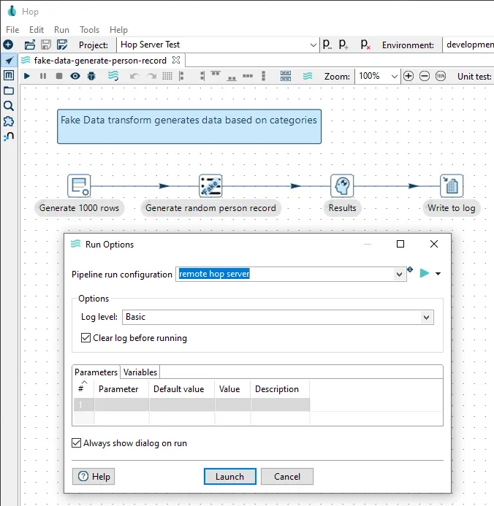Click the 'Write to log' transform icon
Viewport: 494px width, 506px height.
point(451,186)
